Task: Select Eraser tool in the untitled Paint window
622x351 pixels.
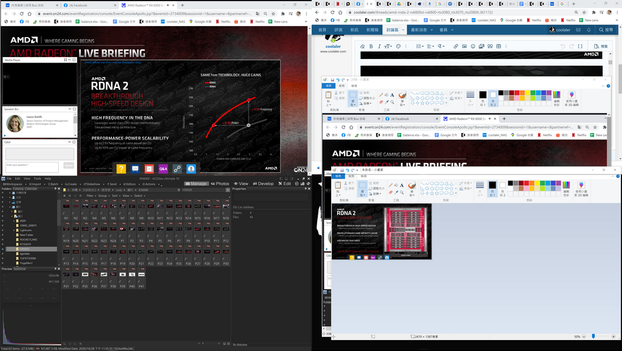Action: click(x=391, y=193)
